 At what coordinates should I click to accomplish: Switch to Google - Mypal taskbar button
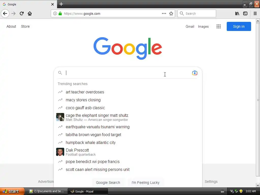point(88,191)
